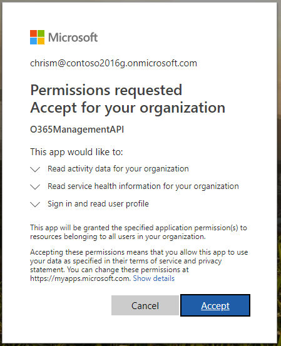Image resolution: width=281 pixels, height=346 pixels.
Task: Select 'Read activity data for your organization' text
Action: click(x=118, y=169)
